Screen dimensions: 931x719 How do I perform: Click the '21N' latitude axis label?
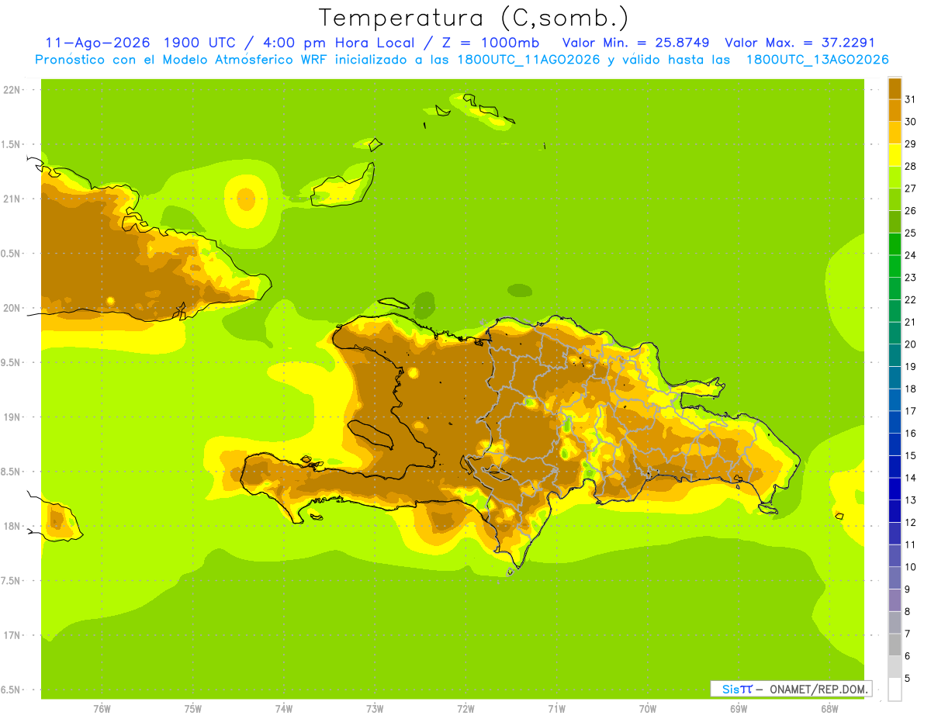pos(12,199)
